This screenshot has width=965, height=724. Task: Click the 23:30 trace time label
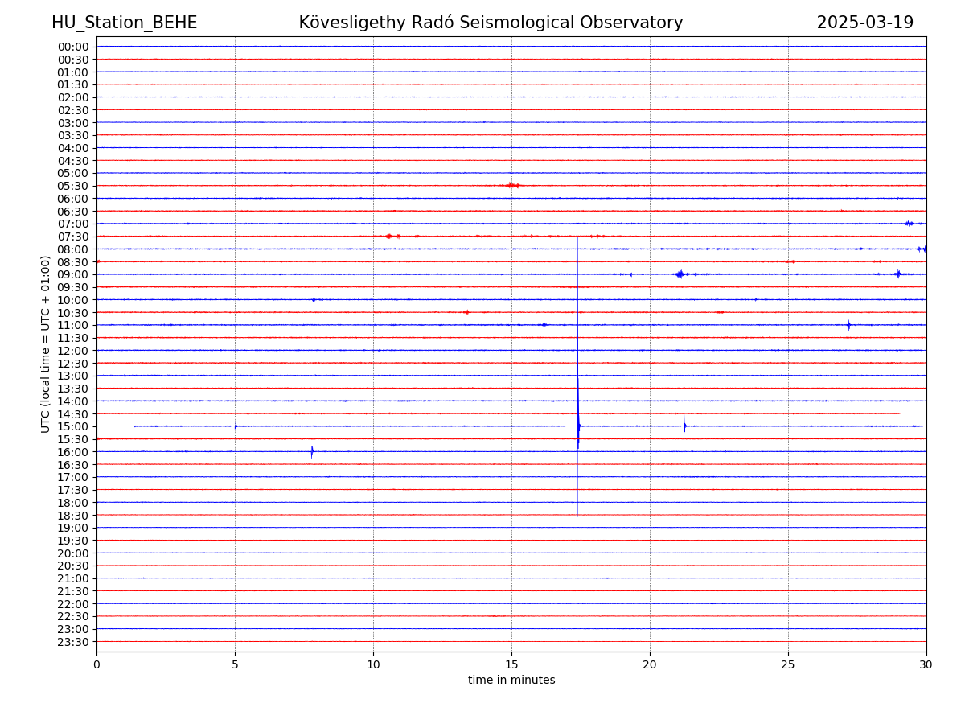73,642
